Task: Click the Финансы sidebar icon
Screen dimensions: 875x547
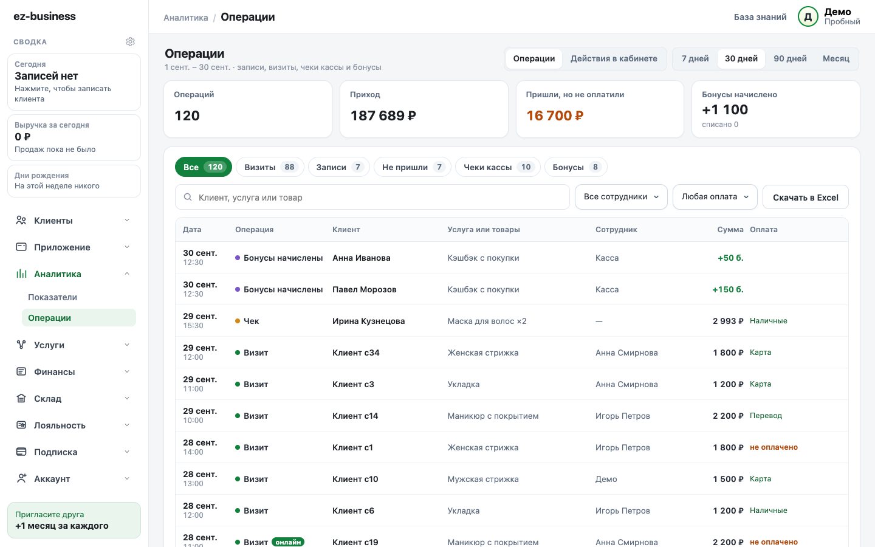Action: point(21,372)
